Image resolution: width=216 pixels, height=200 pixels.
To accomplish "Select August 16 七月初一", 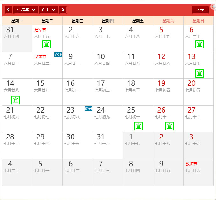I will [x=78, y=92].
